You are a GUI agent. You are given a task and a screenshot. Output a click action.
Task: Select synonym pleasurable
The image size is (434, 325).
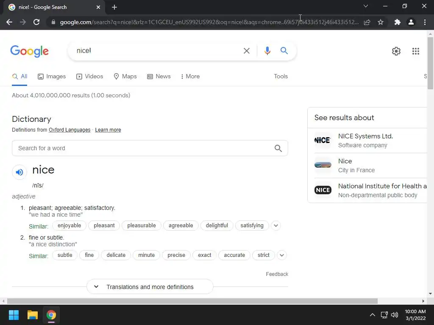coord(142,226)
